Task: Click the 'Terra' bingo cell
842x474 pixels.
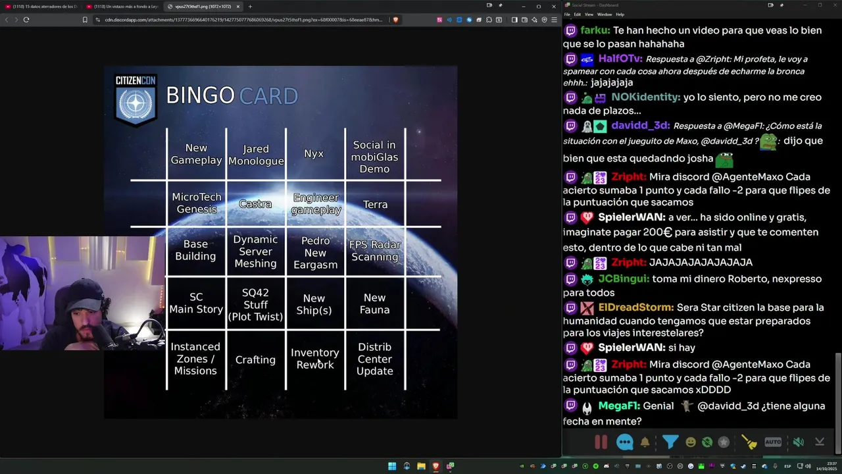Action: 375,205
